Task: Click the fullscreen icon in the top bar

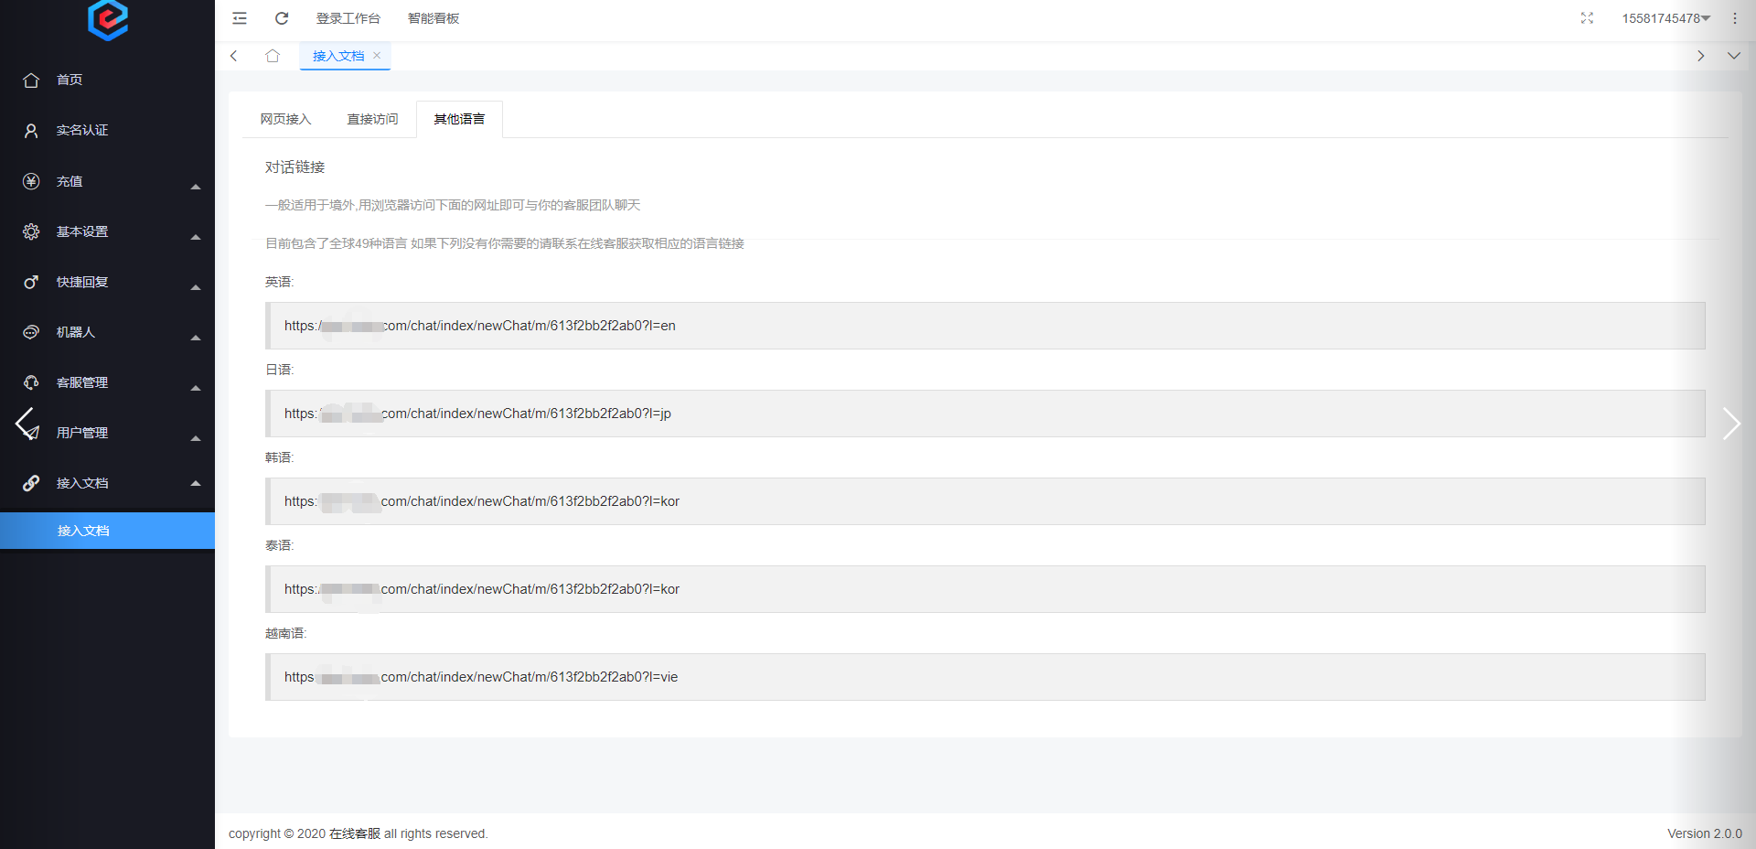Action: coord(1587,18)
